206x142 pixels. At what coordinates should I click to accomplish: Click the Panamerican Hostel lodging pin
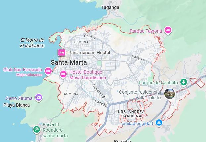tap(62, 53)
